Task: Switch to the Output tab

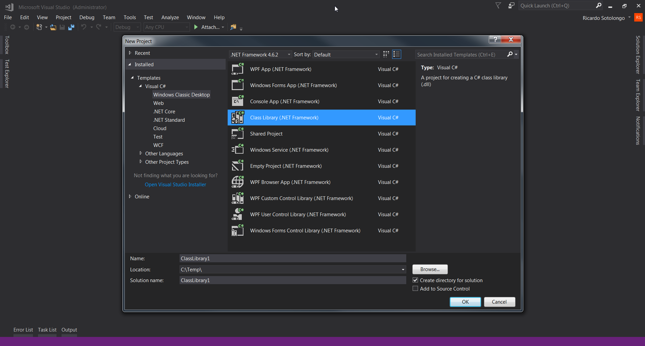Action: tap(69, 330)
